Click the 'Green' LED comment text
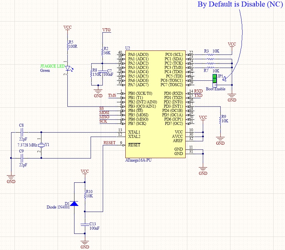The image size is (285, 250). (x=45, y=70)
